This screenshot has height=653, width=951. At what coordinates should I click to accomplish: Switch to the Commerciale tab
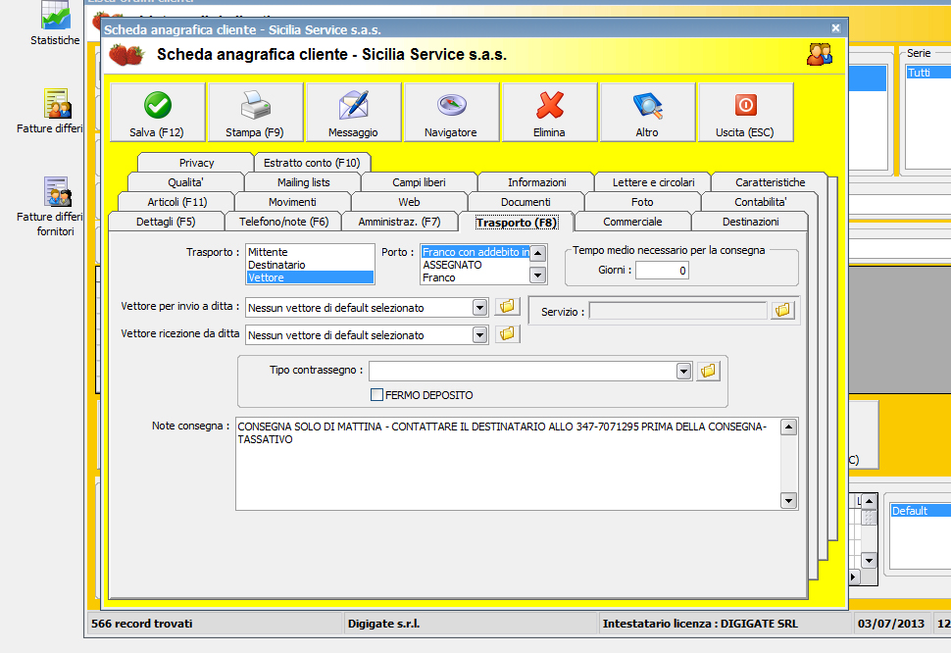[x=632, y=222]
